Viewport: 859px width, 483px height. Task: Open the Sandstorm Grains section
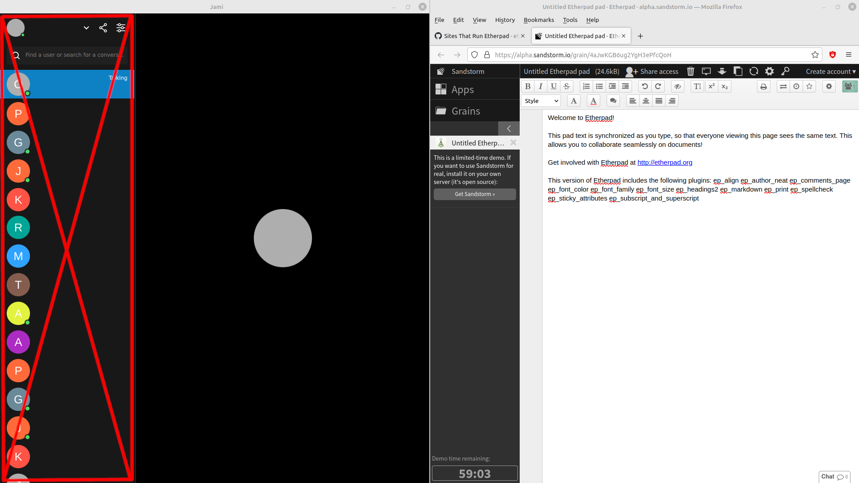point(474,111)
